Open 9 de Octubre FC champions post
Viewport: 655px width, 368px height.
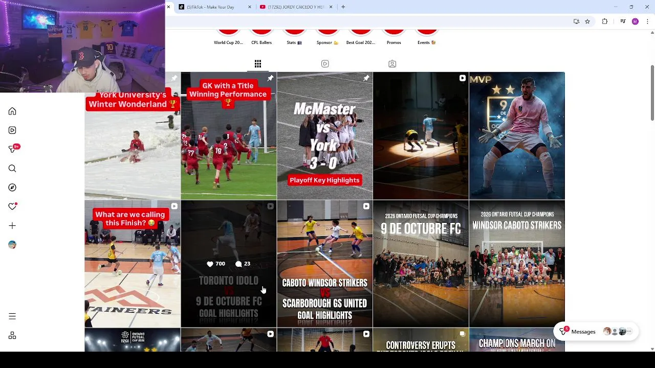tap(421, 264)
